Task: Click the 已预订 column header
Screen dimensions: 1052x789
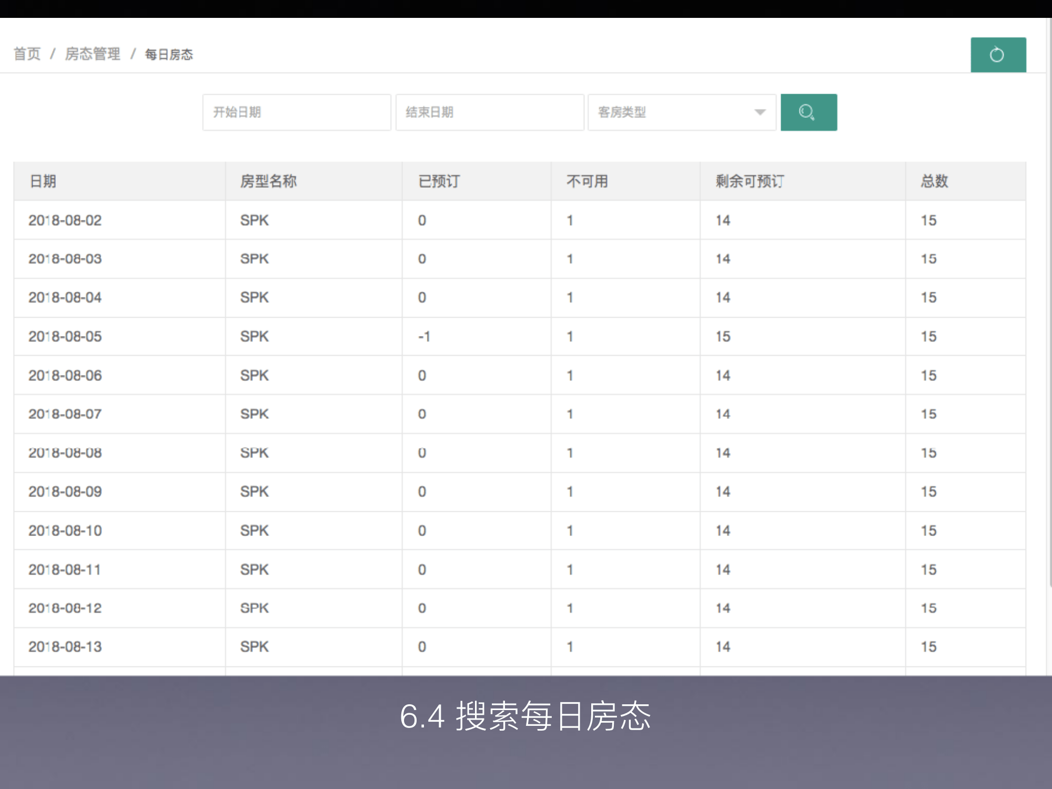Action: coord(437,181)
